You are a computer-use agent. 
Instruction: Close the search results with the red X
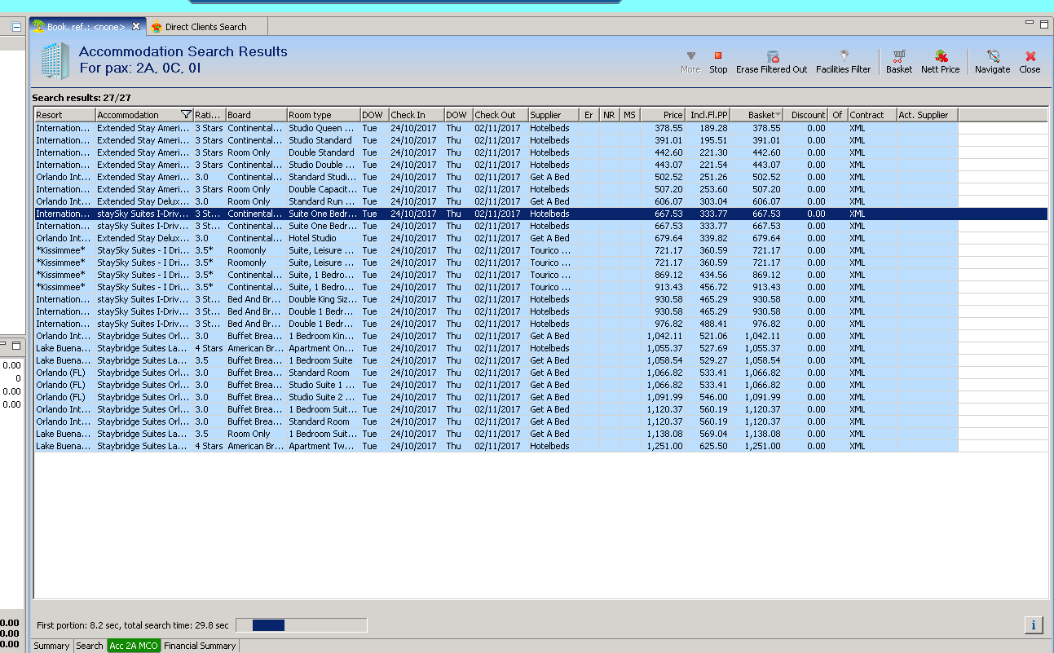(1030, 62)
